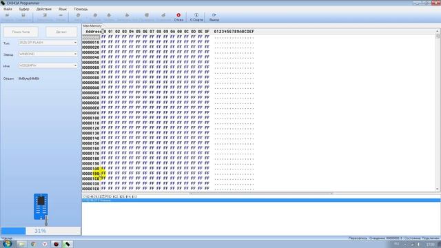This screenshot has height=248, width=441.
Task: Click address row 00000010
Action: tap(91, 42)
